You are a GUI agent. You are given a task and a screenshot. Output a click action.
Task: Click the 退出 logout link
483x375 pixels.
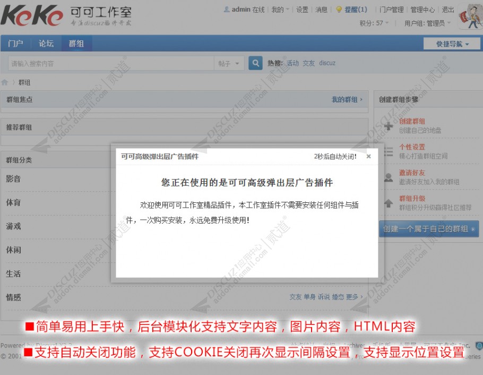point(448,10)
